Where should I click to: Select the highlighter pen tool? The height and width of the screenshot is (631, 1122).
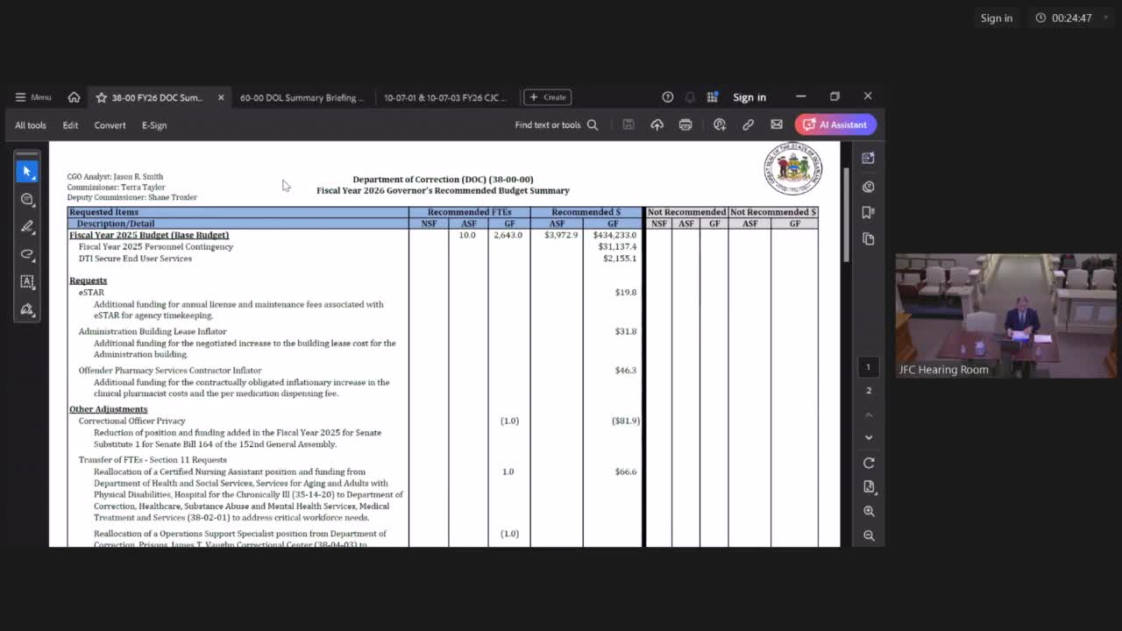tap(27, 226)
